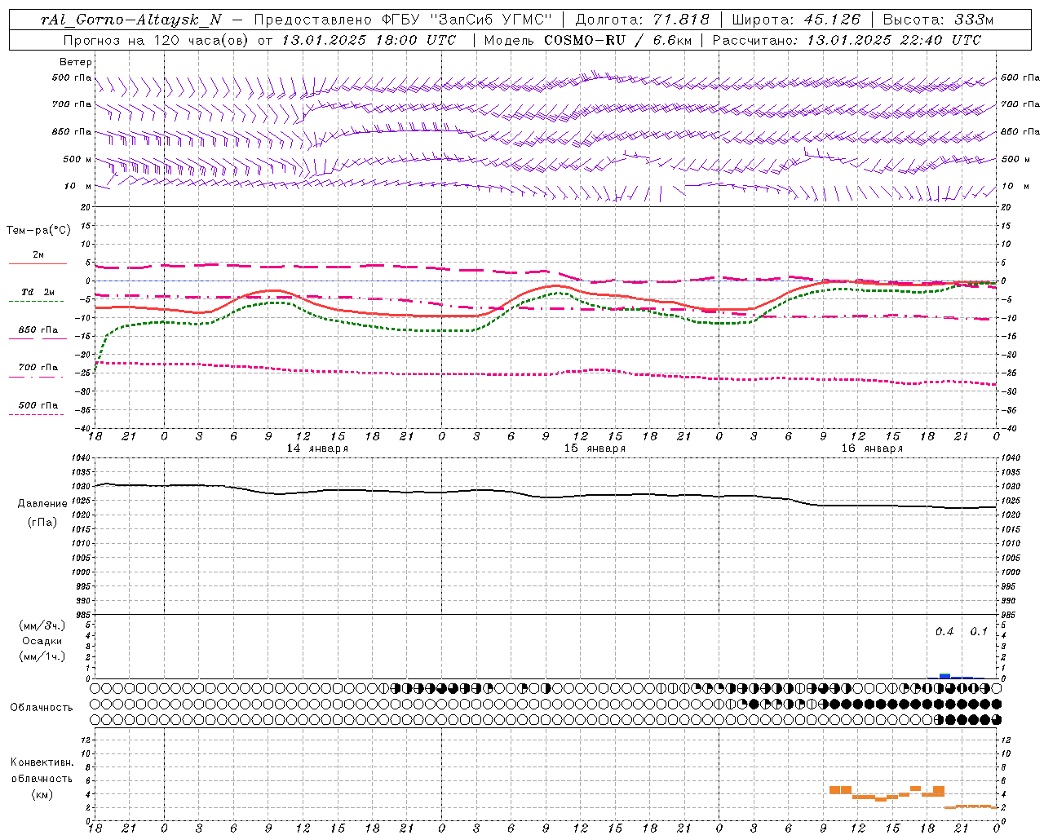The width and height of the screenshot is (1044, 835).
Task: Click the 0.1 precipitation amount value
Action: click(x=979, y=631)
